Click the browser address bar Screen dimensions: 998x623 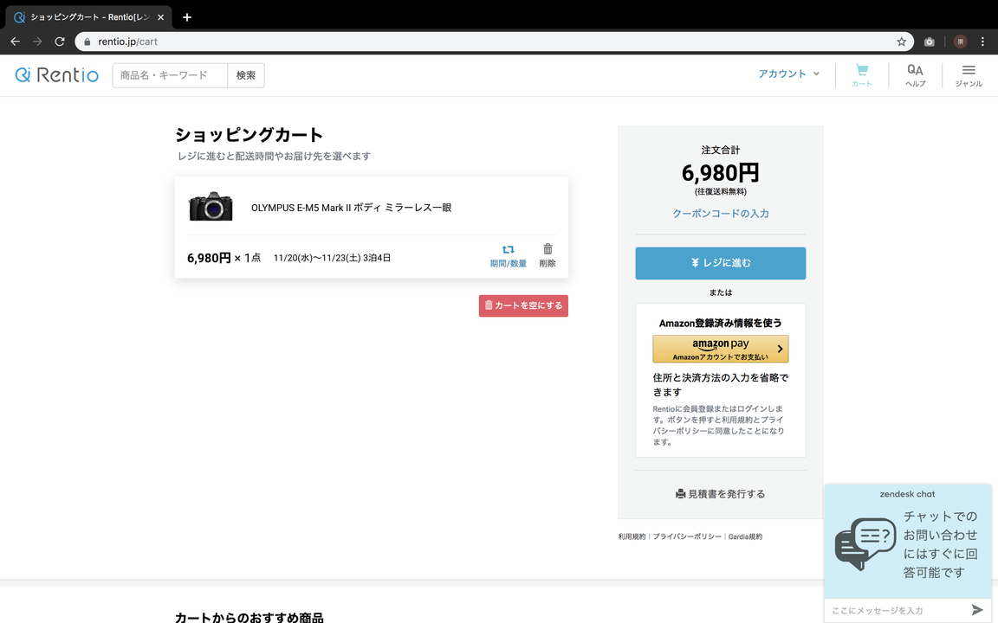point(494,42)
